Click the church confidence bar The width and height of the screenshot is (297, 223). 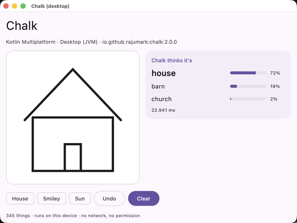248,99
